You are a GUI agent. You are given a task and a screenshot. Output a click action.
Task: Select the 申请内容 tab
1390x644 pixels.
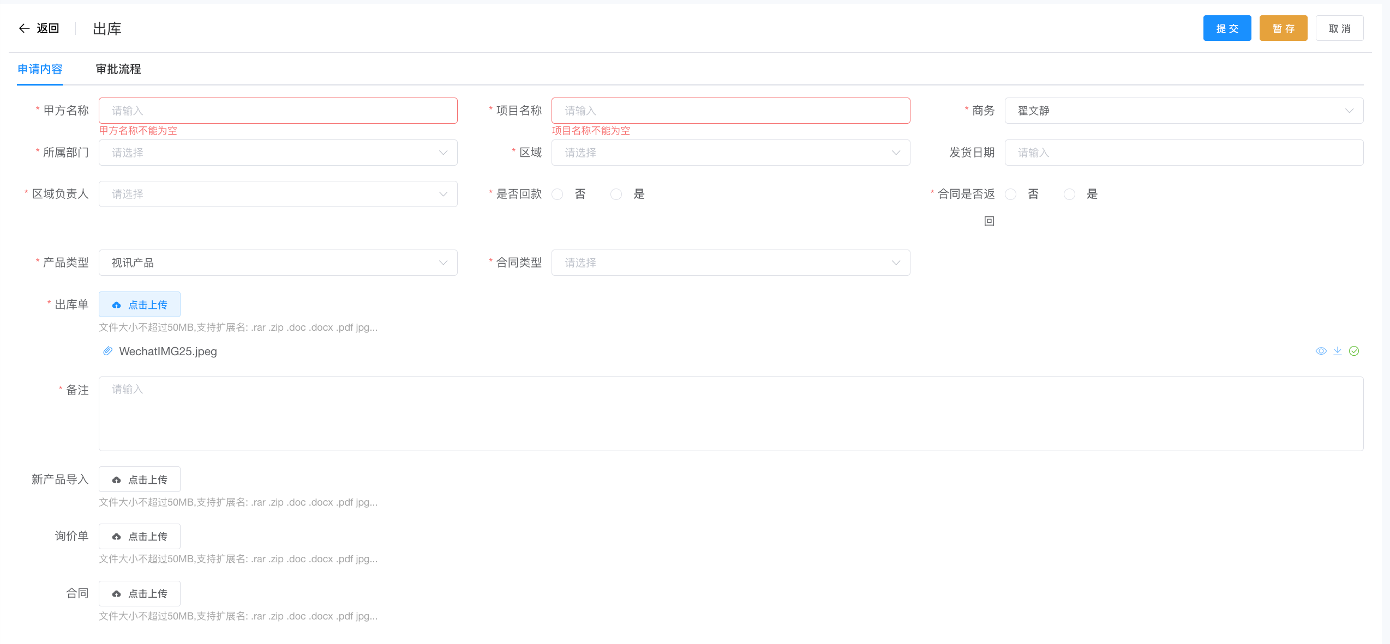click(x=40, y=69)
